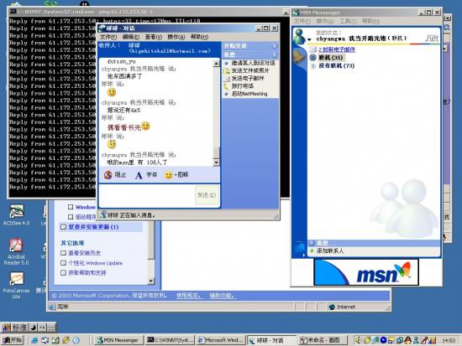Click the MSN banner advertisement
Image resolution: width=462 pixels, height=346 pixels.
pyautogui.click(x=366, y=272)
